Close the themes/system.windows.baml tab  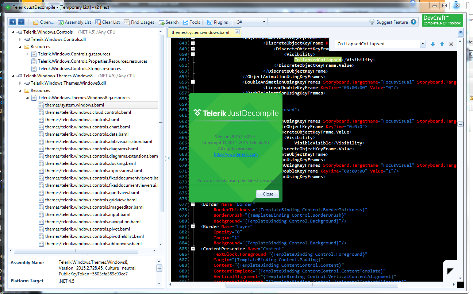(x=238, y=32)
